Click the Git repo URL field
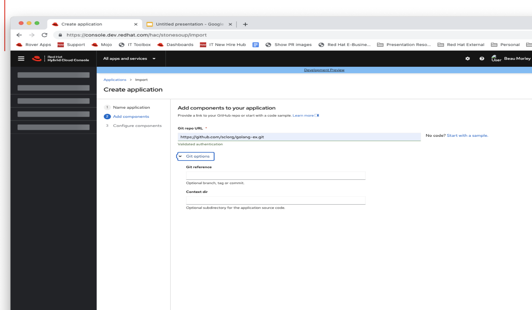Viewport: 532px width, 310px height. click(x=299, y=137)
